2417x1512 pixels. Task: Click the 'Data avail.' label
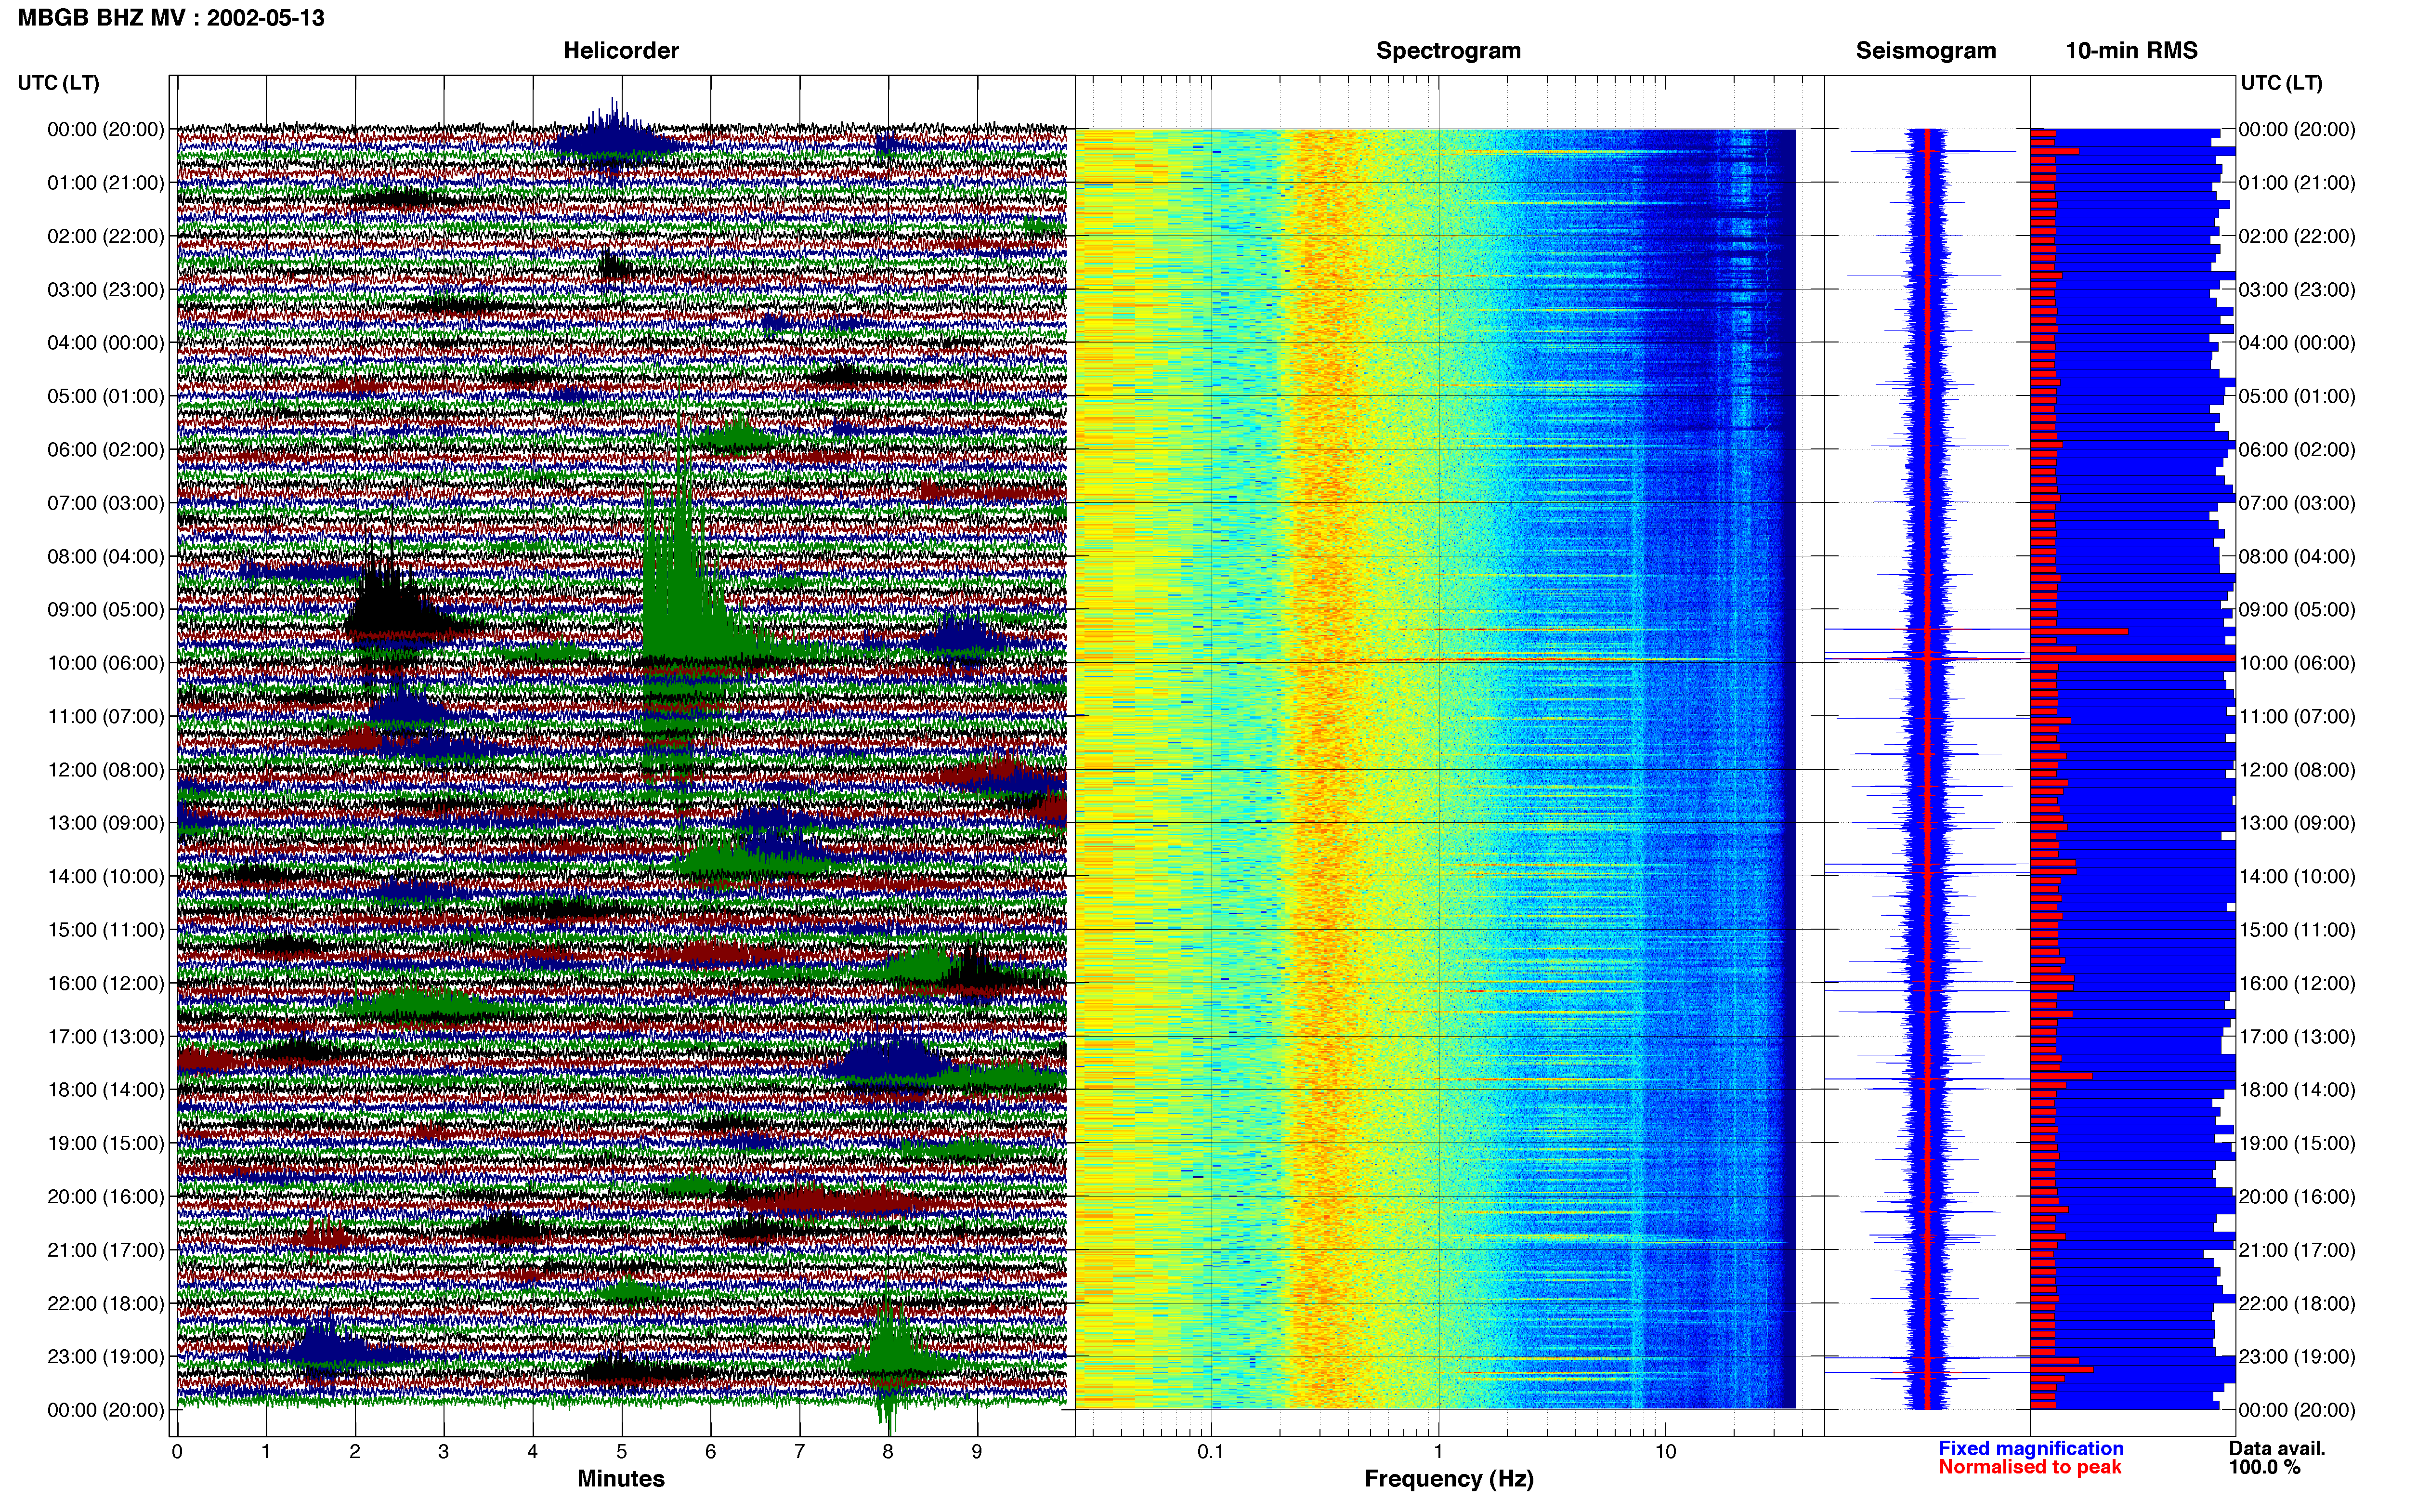click(2277, 1449)
